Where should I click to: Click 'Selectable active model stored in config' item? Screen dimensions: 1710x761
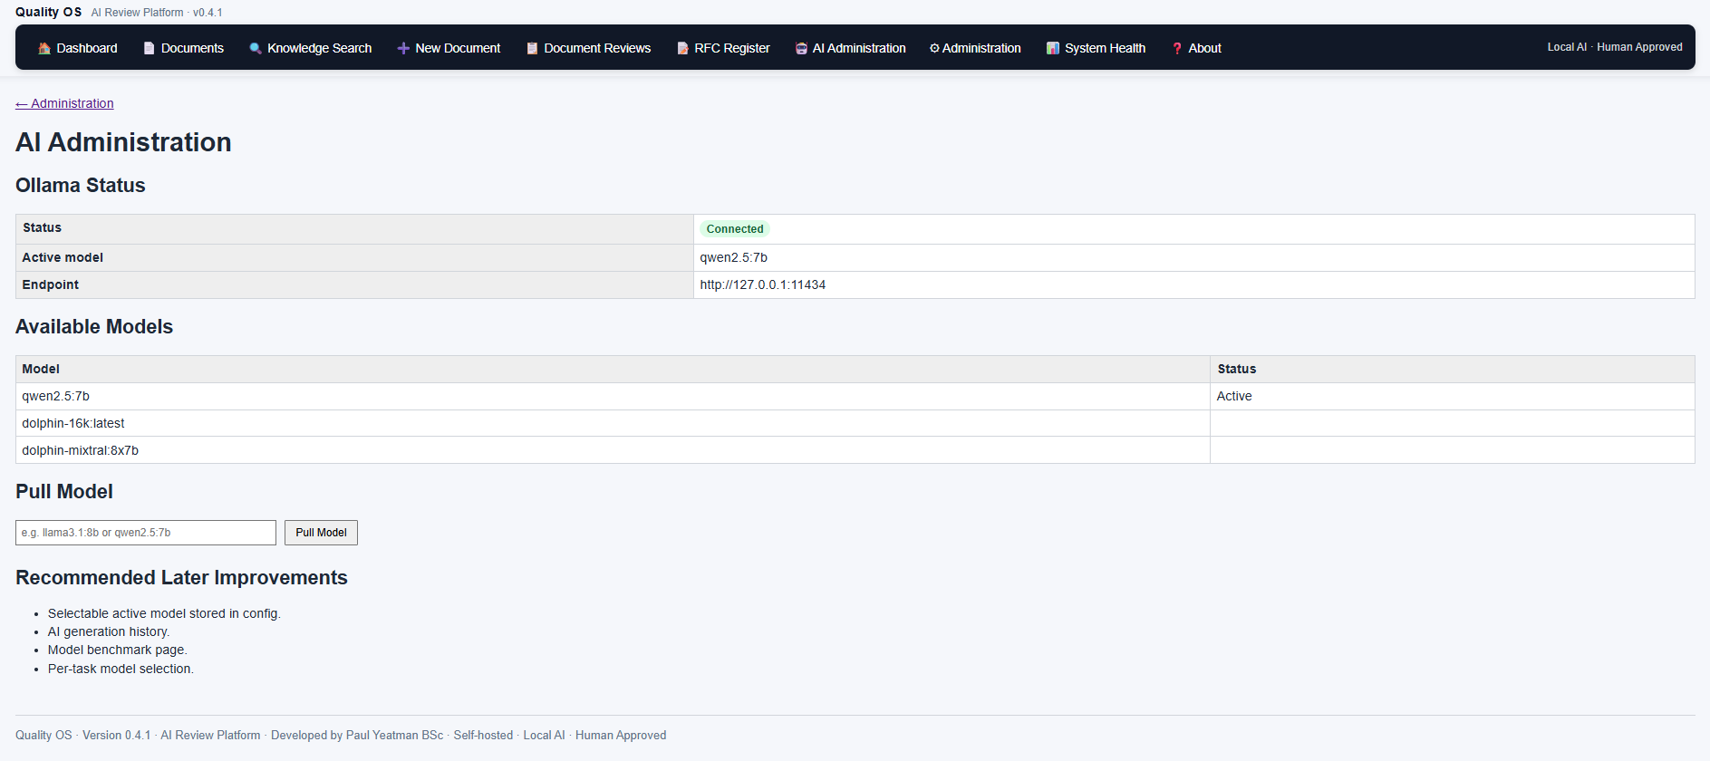[164, 613]
